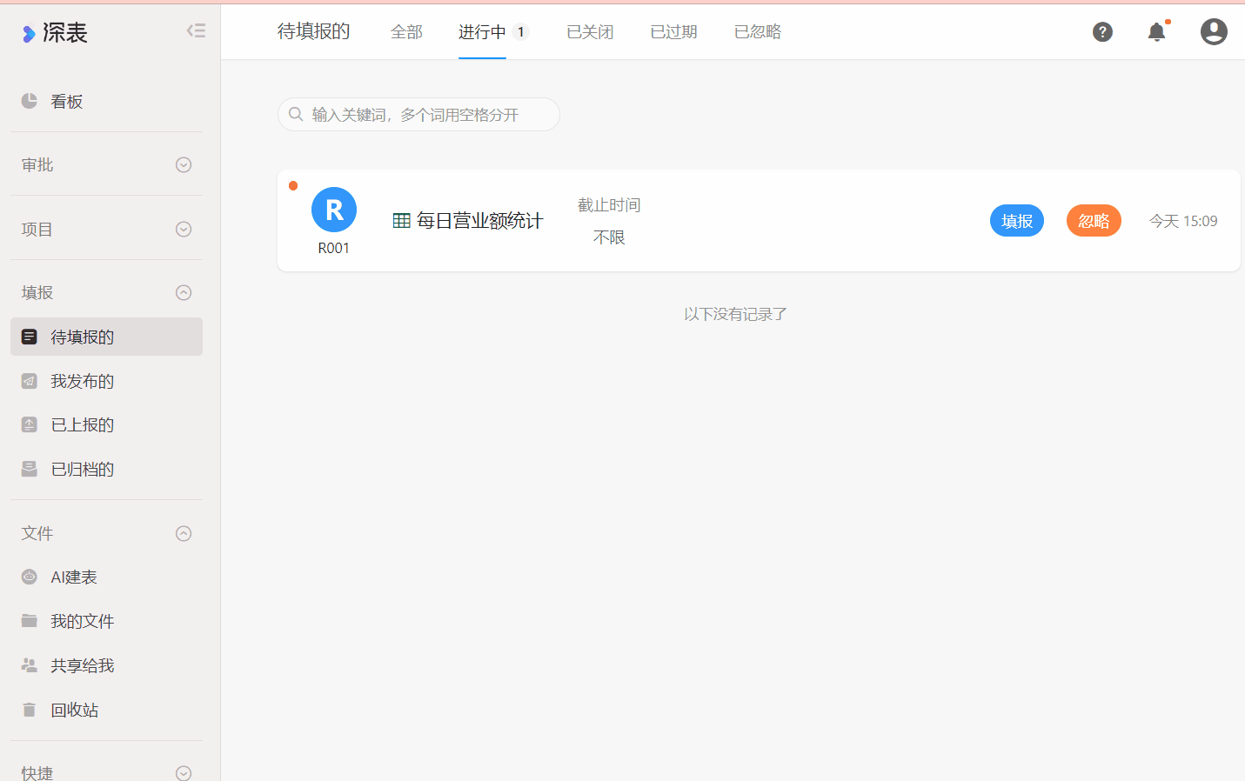Switch to the 已过期 tab
Image resolution: width=1245 pixels, height=781 pixels.
click(x=673, y=32)
